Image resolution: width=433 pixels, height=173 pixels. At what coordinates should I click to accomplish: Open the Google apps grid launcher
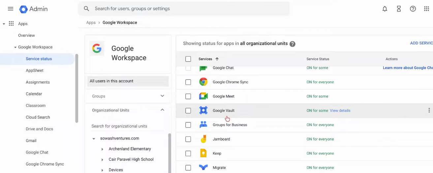point(426,9)
